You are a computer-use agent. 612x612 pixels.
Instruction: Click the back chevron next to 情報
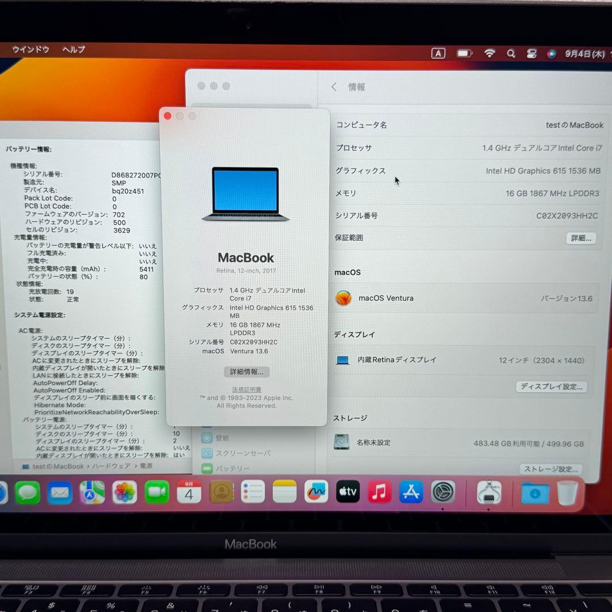point(334,87)
